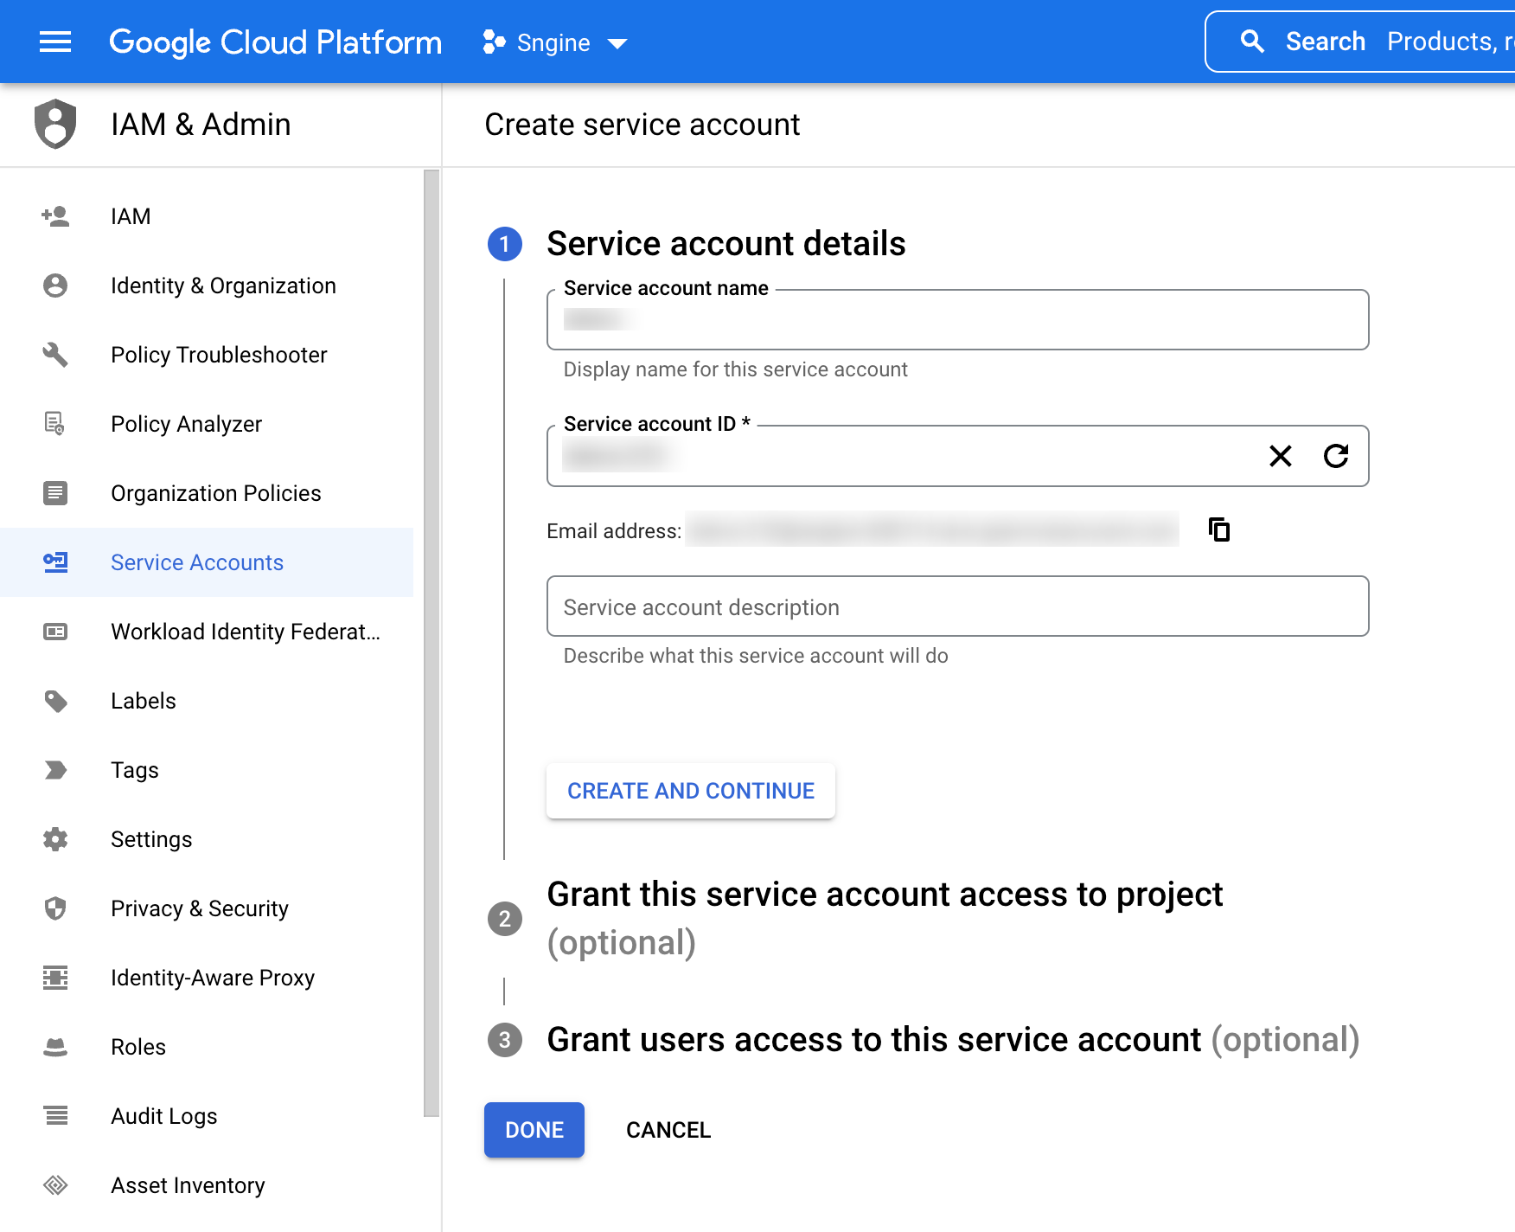The width and height of the screenshot is (1515, 1232).
Task: Click the search magnifier icon
Action: coord(1251,42)
